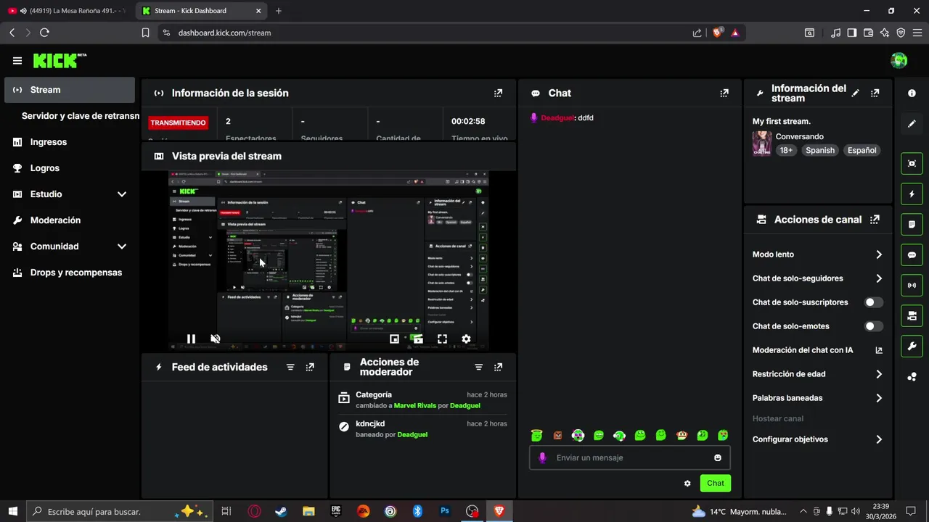Filter the Acciones de moderador list
929x522 pixels.
(478, 368)
